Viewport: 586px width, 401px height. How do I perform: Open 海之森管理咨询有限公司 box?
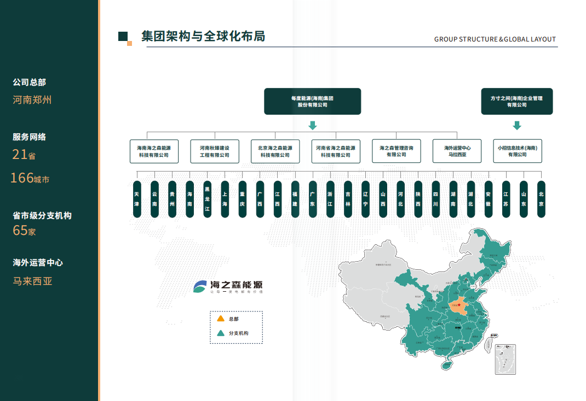(396, 151)
